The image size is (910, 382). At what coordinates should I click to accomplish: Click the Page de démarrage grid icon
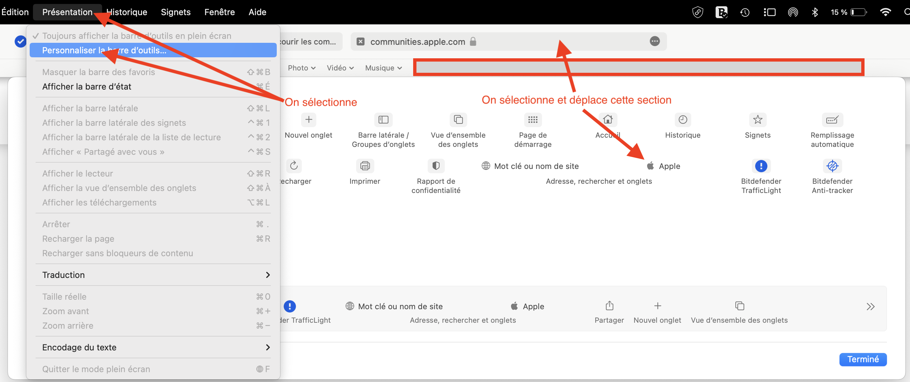(532, 120)
